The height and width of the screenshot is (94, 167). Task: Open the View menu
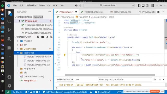point(42,5)
